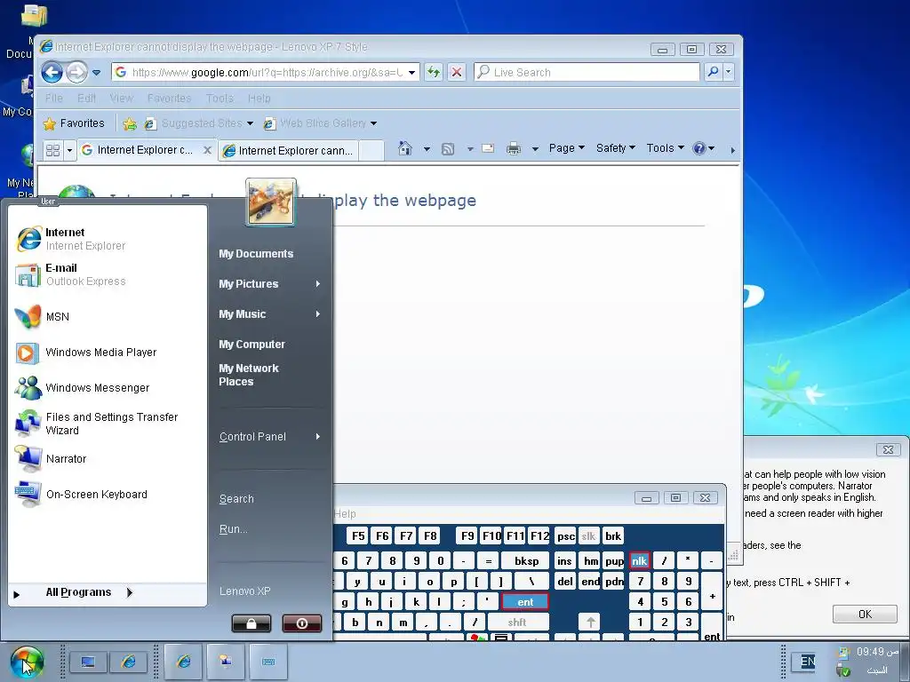Open My Documents in Start menu
This screenshot has width=910, height=682.
click(256, 253)
